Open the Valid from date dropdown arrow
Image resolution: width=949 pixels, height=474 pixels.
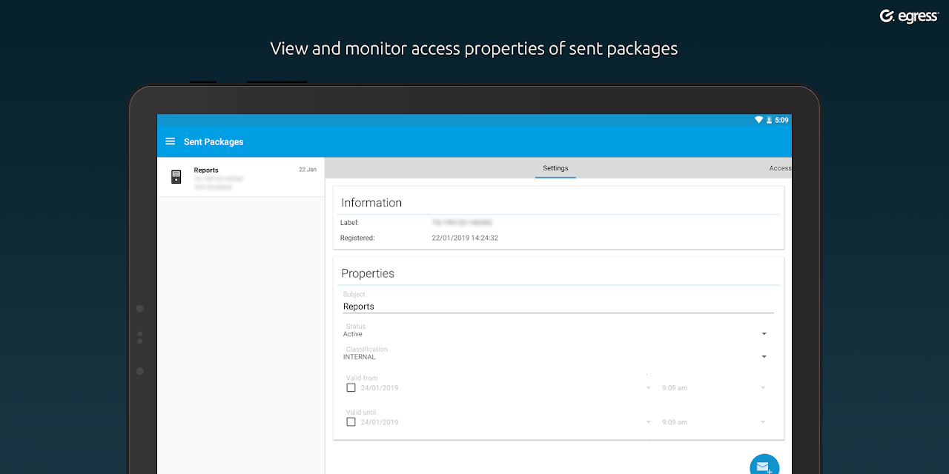(x=649, y=388)
